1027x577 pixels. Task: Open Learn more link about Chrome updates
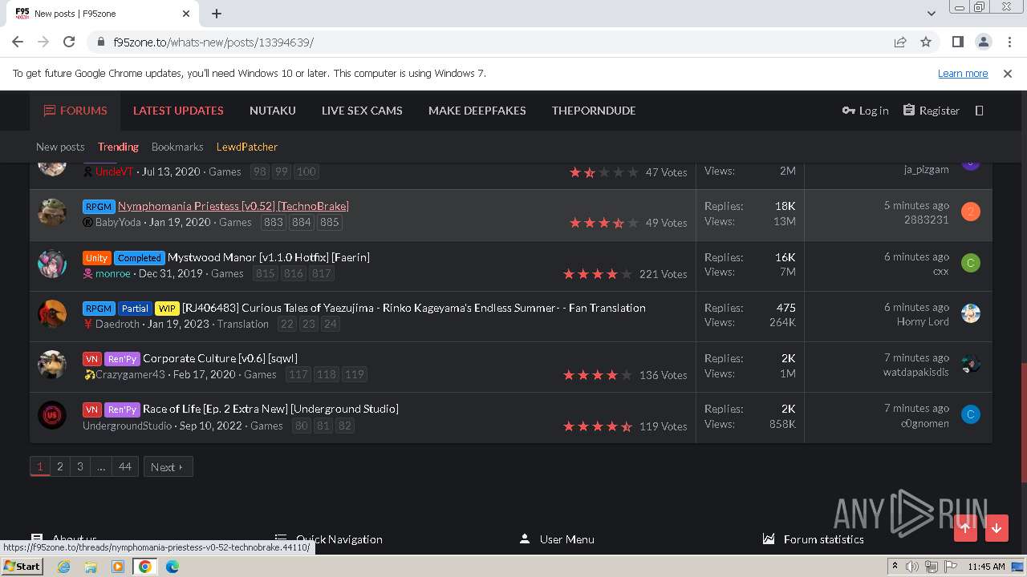pyautogui.click(x=963, y=73)
